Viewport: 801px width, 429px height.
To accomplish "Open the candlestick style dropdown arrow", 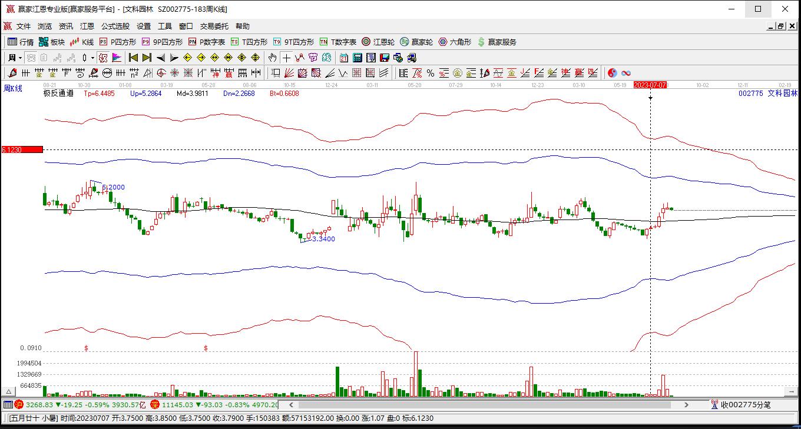I will click(92, 58).
